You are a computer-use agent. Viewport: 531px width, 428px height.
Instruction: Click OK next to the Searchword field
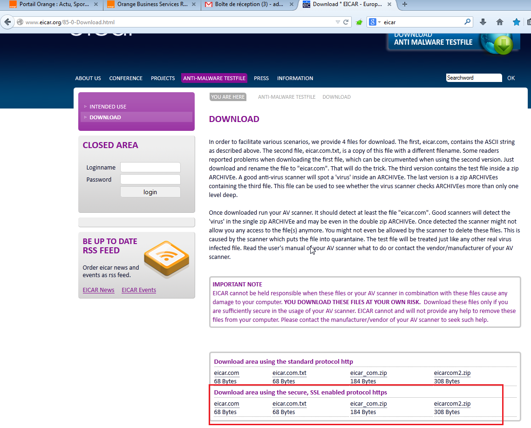[x=511, y=78]
